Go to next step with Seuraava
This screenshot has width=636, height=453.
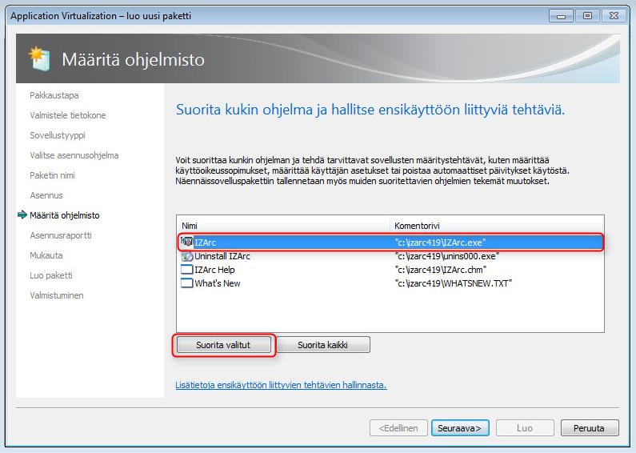(460, 428)
